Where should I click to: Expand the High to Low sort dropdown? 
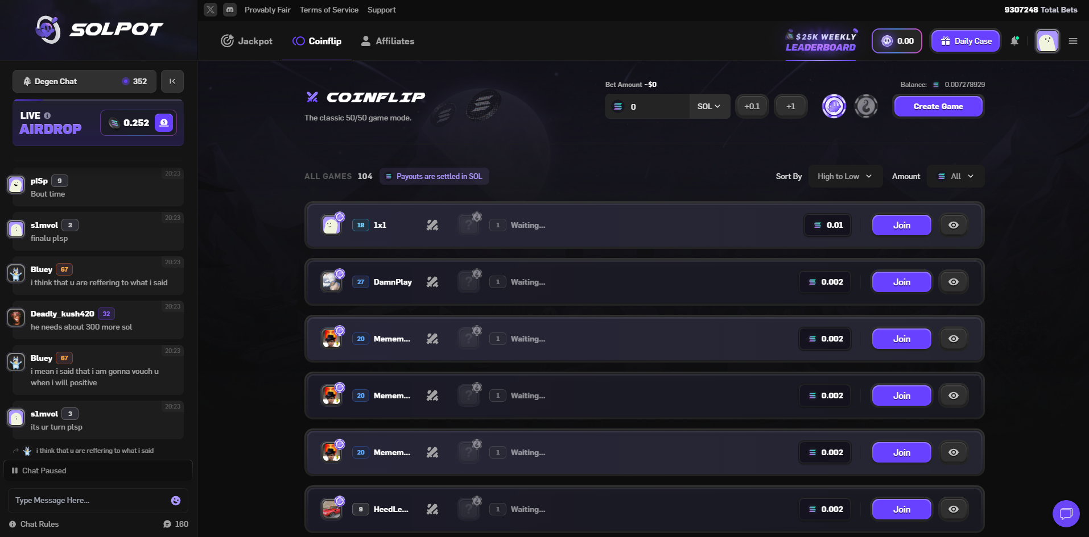pyautogui.click(x=845, y=176)
